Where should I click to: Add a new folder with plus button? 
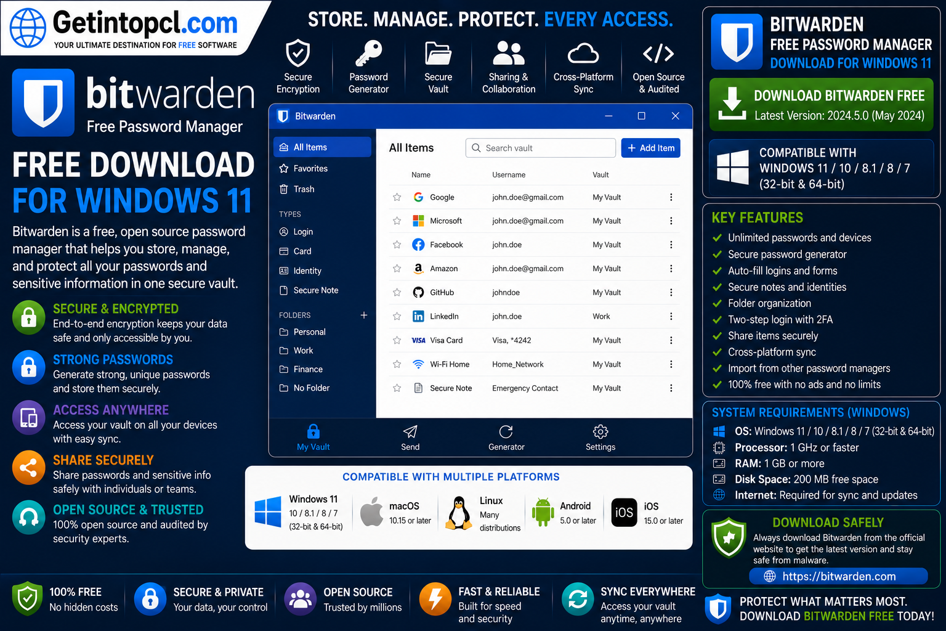point(364,315)
